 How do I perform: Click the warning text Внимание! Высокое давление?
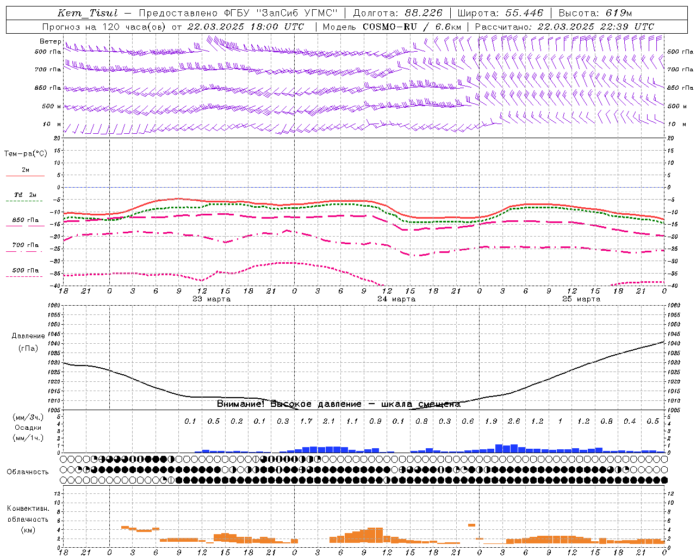289,404
